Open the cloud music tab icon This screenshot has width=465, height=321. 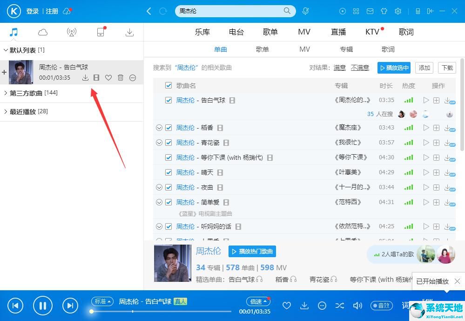pos(43,32)
